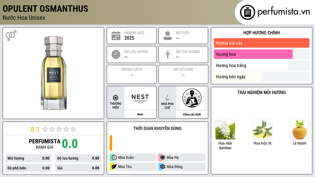This screenshot has width=315, height=177.
Task: Select the Mùa Hạ season label
Action: pos(173,158)
